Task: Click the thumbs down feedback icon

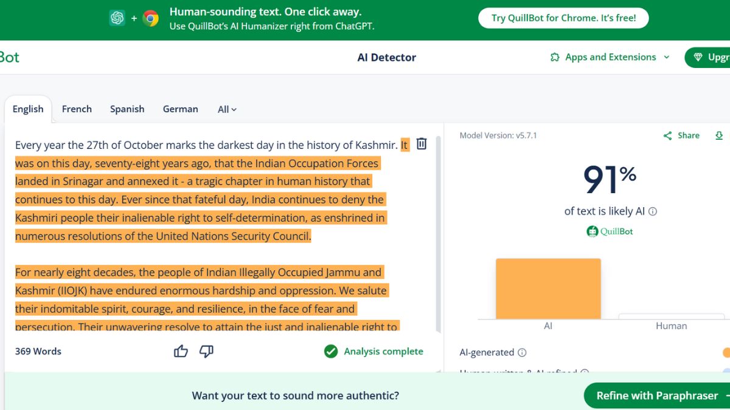Action: tap(207, 351)
